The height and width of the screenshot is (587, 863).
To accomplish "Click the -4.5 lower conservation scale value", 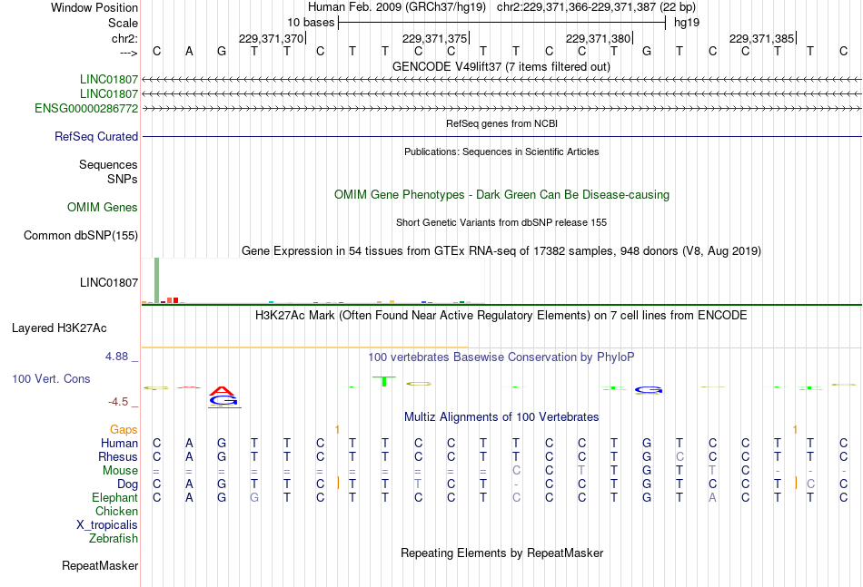I will point(118,402).
